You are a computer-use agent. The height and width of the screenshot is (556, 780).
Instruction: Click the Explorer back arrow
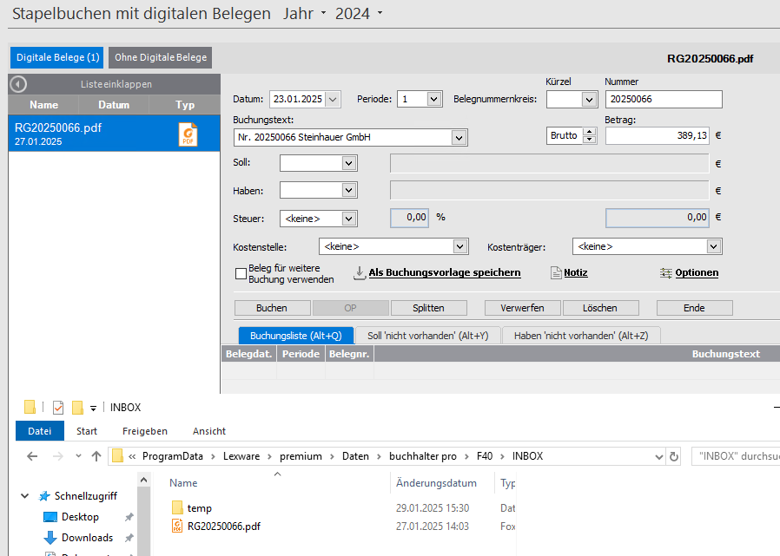coord(32,456)
